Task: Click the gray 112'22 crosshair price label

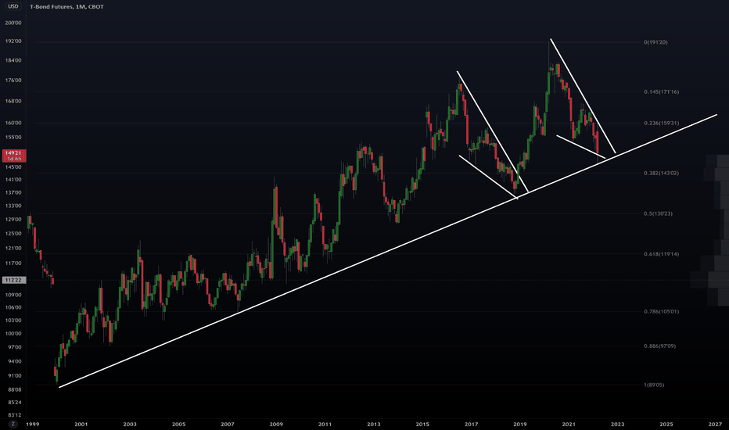Action: (x=14, y=280)
